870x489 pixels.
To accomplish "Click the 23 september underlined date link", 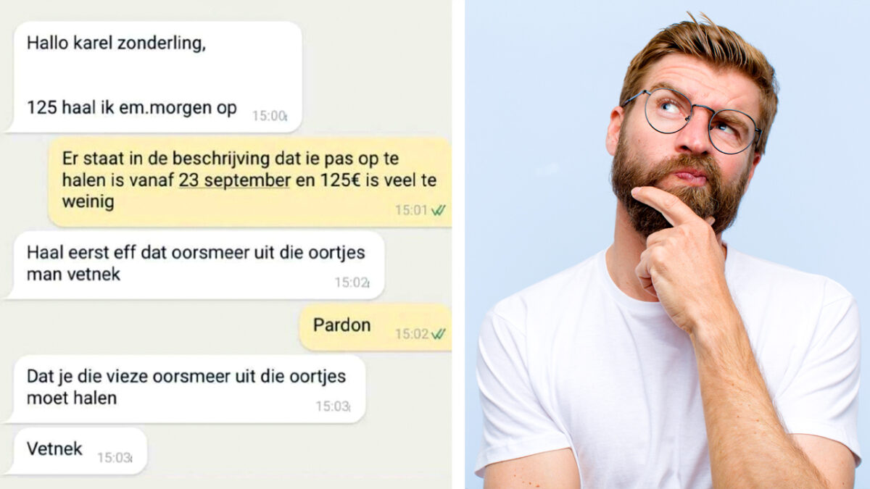I will (x=234, y=180).
